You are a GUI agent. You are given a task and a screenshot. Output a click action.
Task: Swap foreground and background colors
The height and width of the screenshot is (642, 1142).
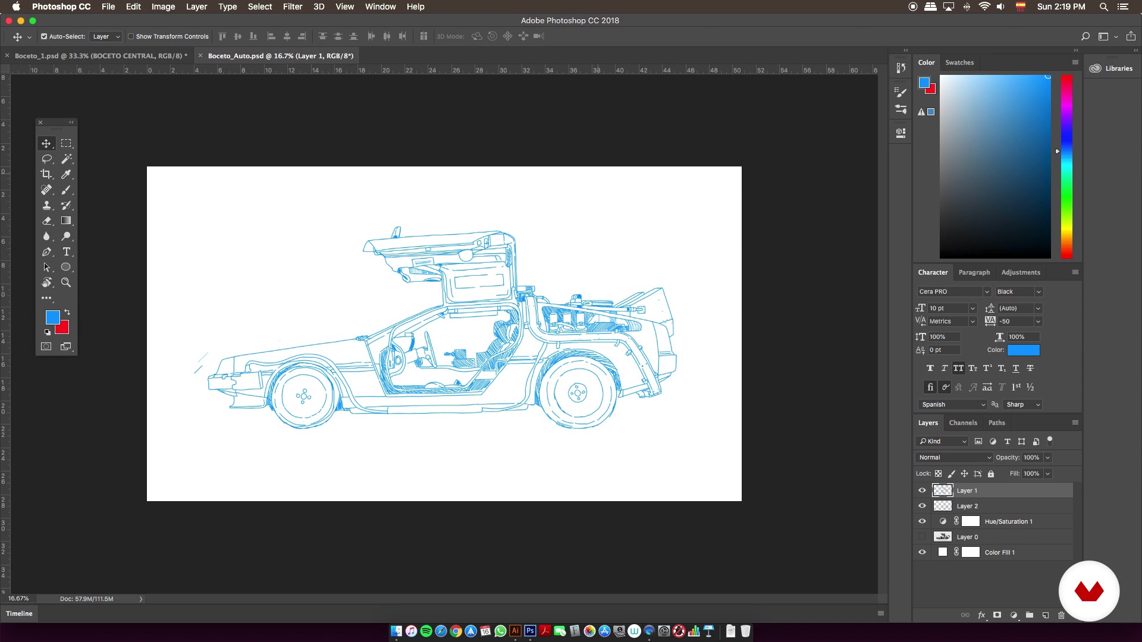coord(67,312)
